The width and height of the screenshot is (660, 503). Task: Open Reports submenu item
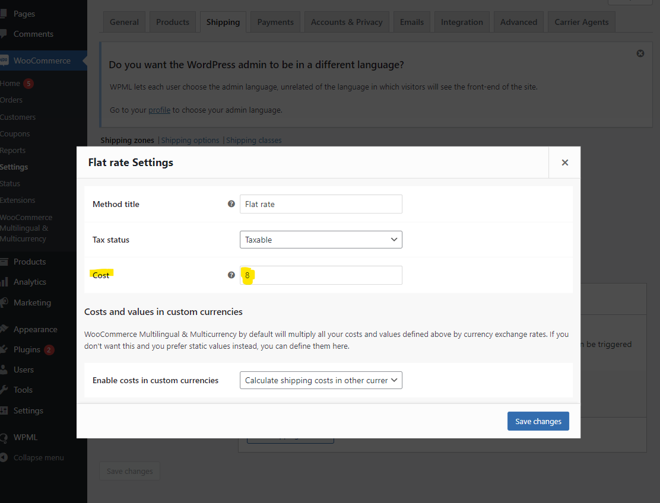(x=12, y=150)
